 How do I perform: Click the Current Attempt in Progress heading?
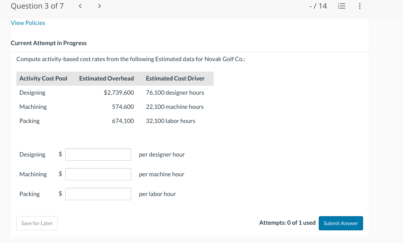click(48, 43)
